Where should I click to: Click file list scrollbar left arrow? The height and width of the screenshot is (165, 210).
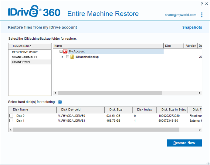point(55,93)
